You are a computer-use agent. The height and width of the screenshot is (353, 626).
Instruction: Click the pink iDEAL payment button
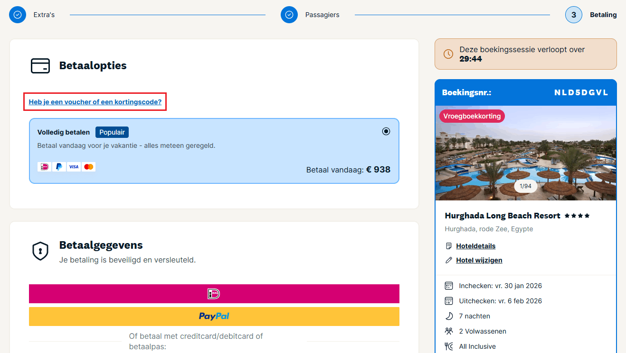point(214,294)
